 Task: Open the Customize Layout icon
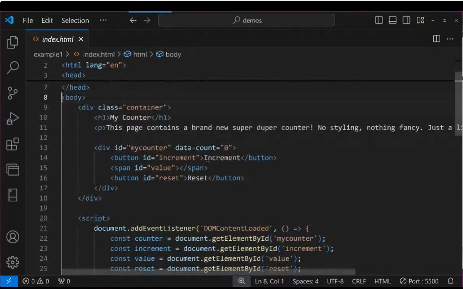point(420,20)
